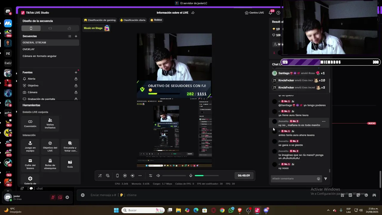The height and width of the screenshot is (215, 382).
Task: Undeafen the Discord headphones
Action: (60, 197)
